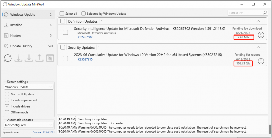The height and width of the screenshot is (138, 272).
Task: Click the uninstall up-arrow toolbar icon
Action: 39,58
